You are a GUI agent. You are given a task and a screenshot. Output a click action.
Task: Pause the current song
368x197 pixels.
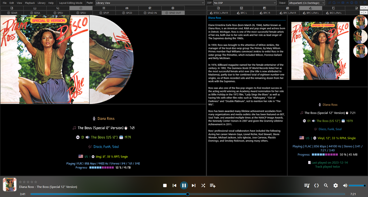[x=184, y=186]
